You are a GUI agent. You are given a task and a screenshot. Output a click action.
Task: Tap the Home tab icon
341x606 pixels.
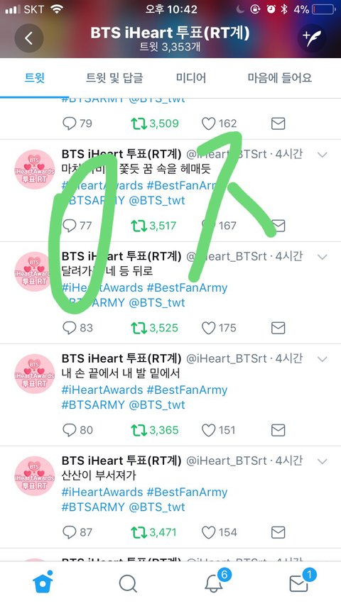(x=43, y=583)
